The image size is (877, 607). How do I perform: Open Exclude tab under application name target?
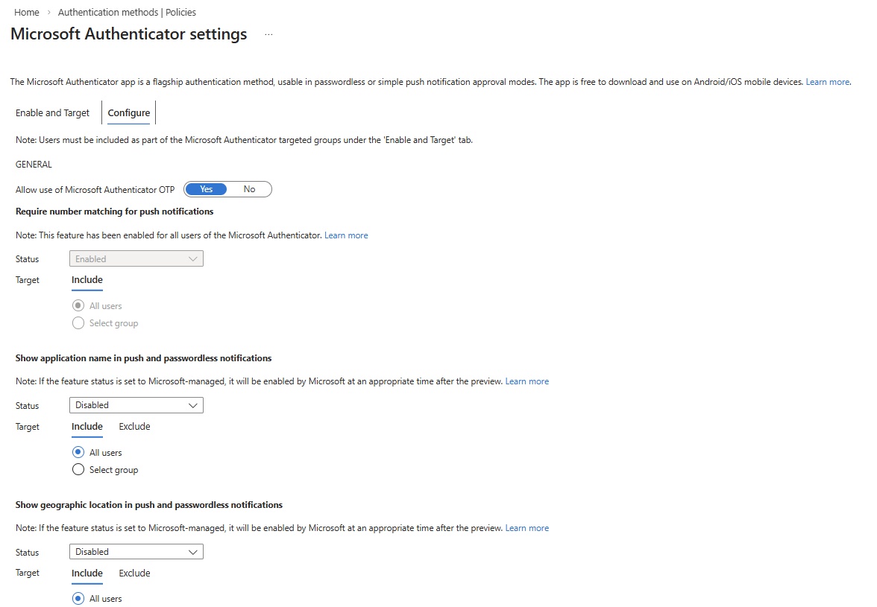134,427
